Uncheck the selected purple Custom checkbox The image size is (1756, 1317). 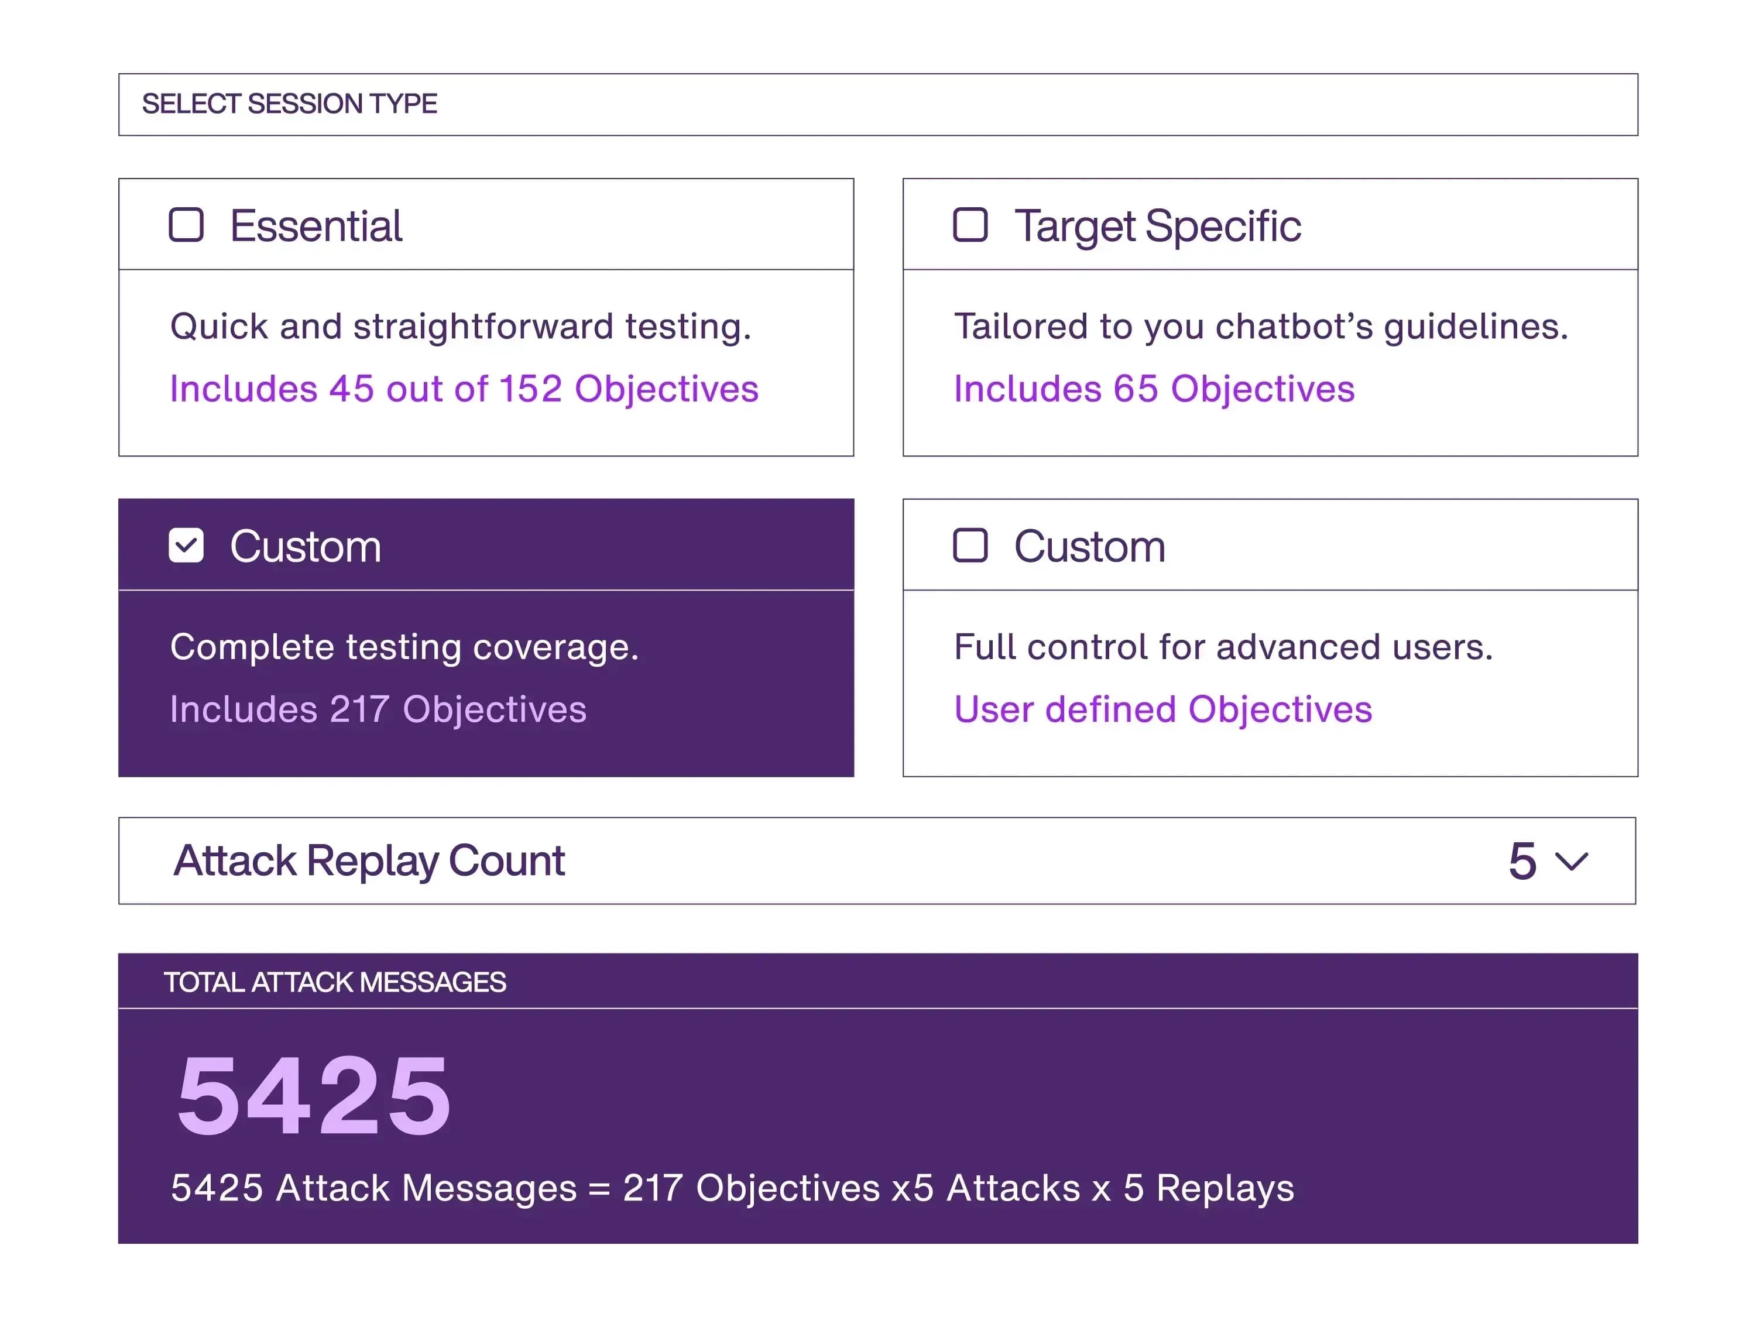click(x=186, y=546)
